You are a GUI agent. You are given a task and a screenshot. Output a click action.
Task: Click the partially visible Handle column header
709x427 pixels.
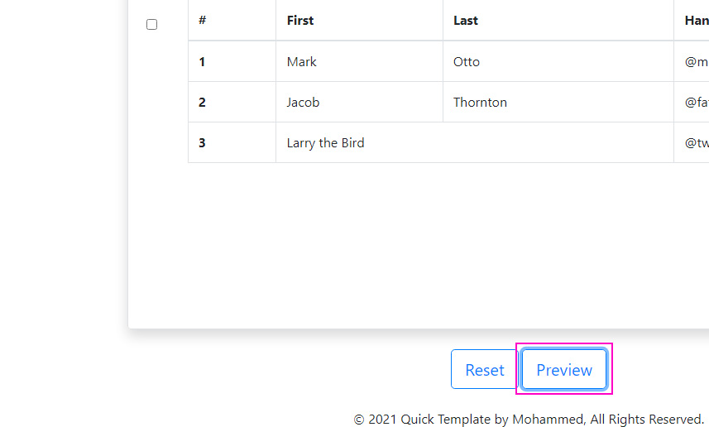[696, 21]
